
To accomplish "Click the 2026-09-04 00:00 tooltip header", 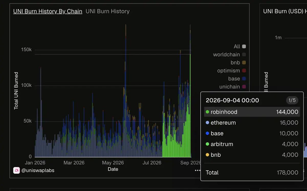I will (232, 100).
